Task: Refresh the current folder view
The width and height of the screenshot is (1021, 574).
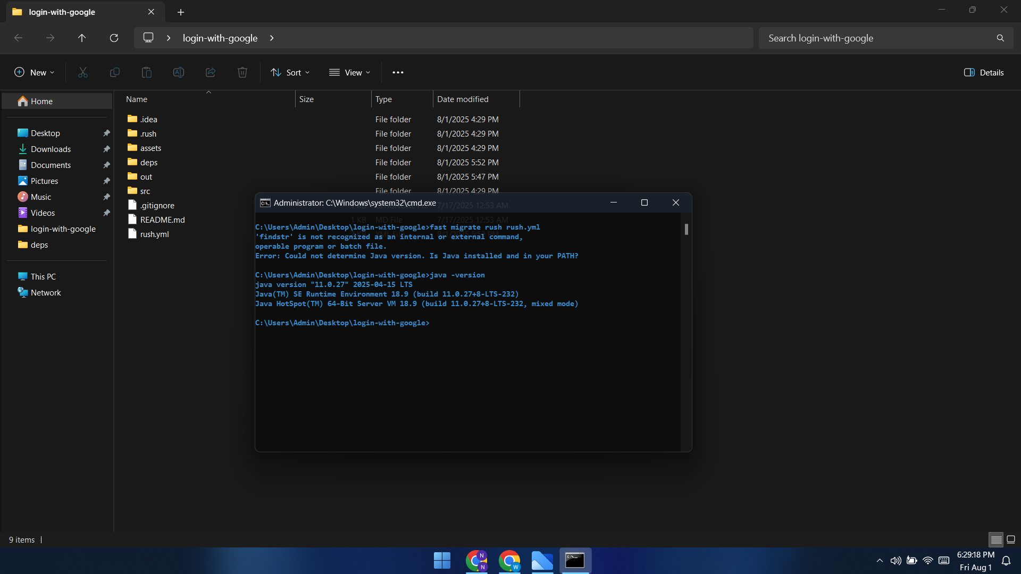Action: point(114,38)
